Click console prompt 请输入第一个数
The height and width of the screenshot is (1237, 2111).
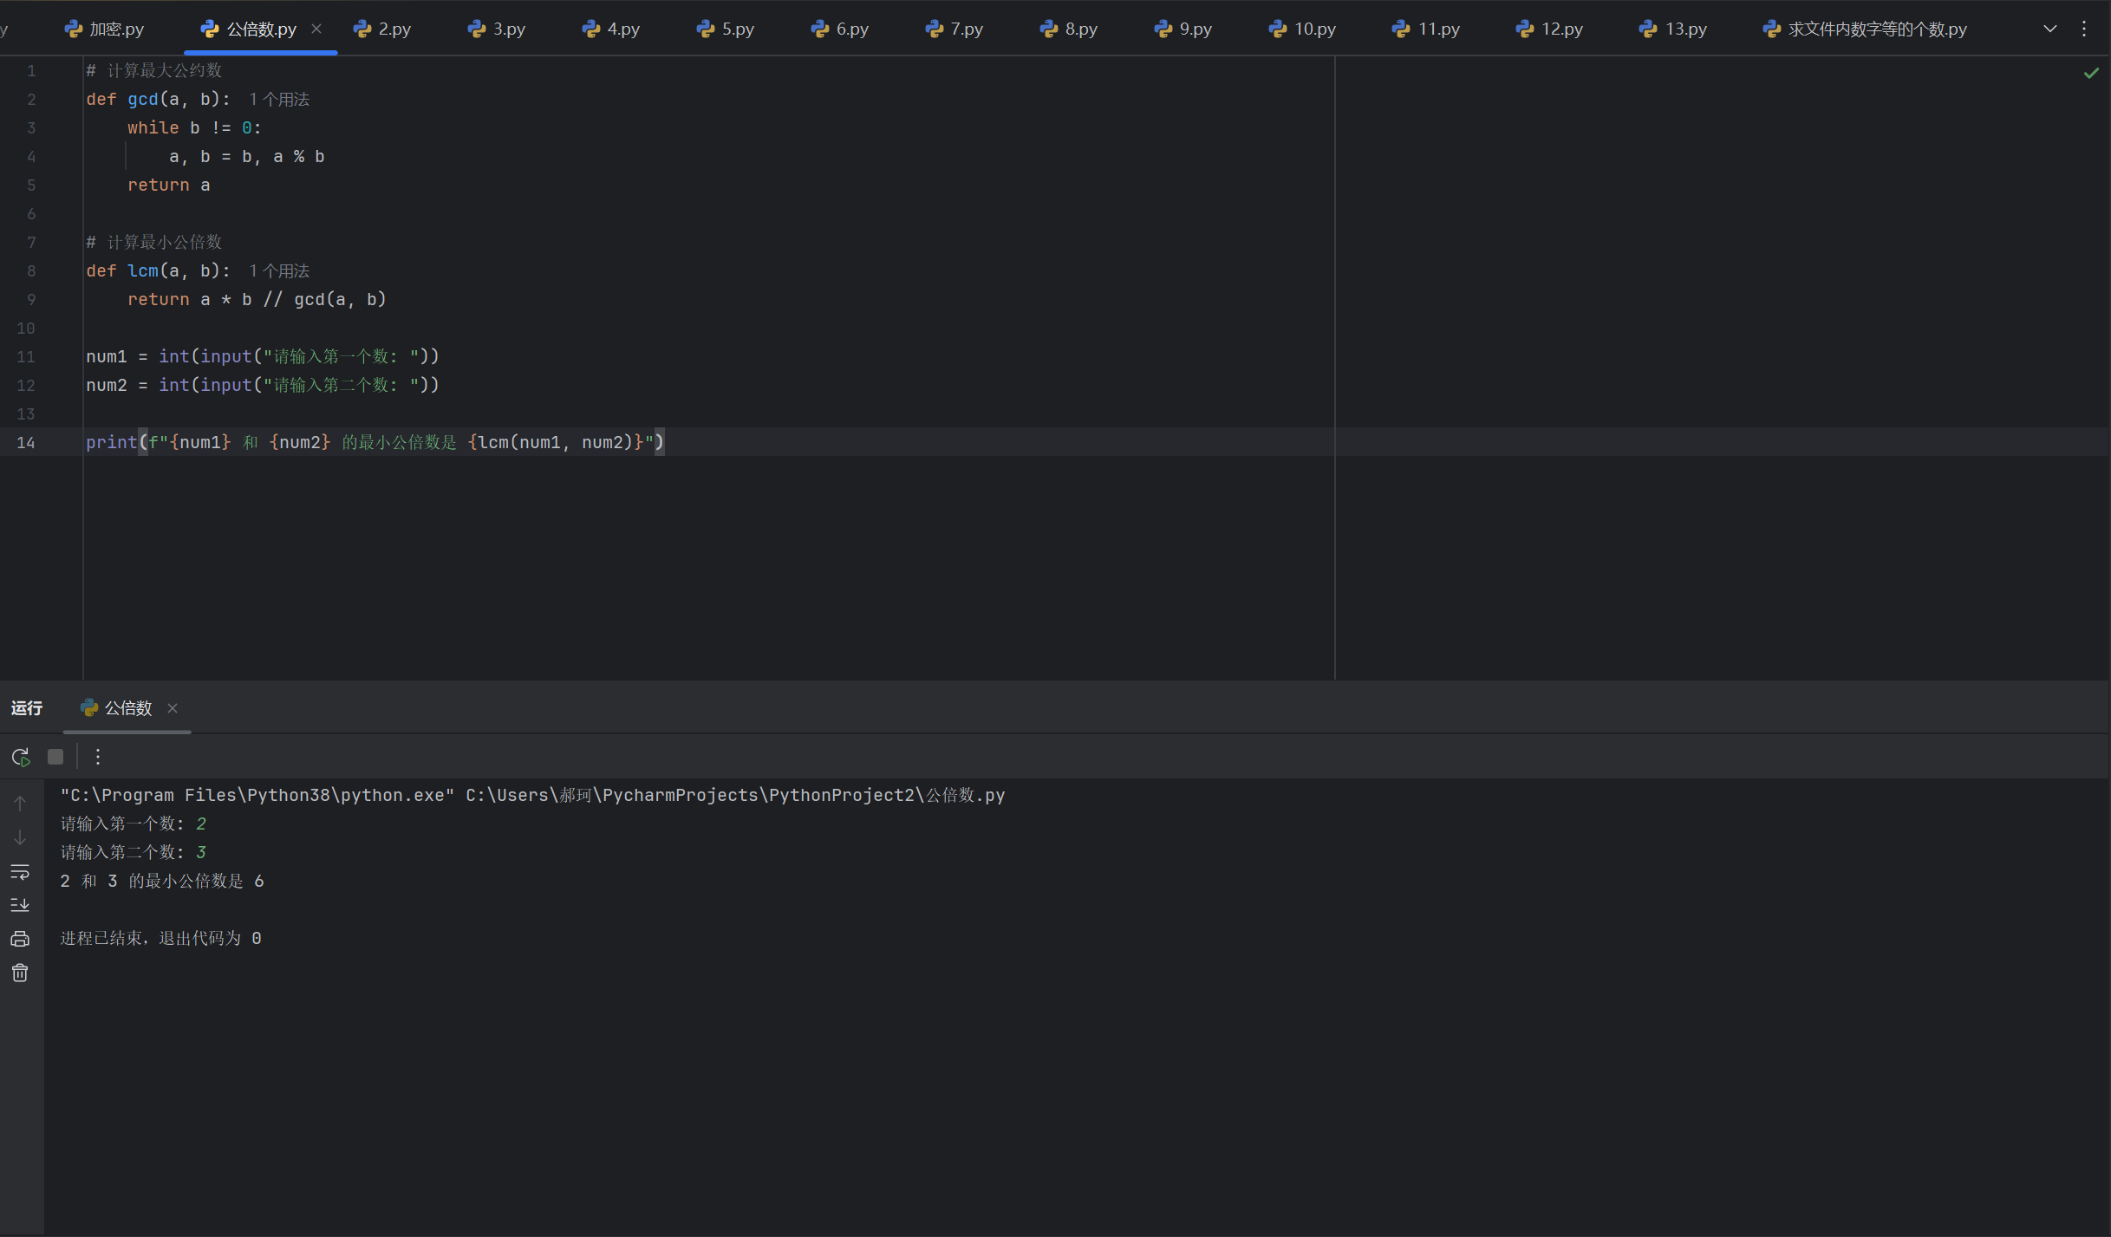(x=122, y=824)
